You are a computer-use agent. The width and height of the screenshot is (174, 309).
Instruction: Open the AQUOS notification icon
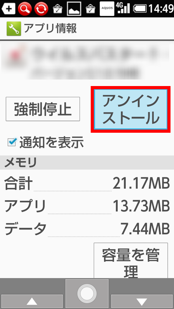click(x=107, y=9)
